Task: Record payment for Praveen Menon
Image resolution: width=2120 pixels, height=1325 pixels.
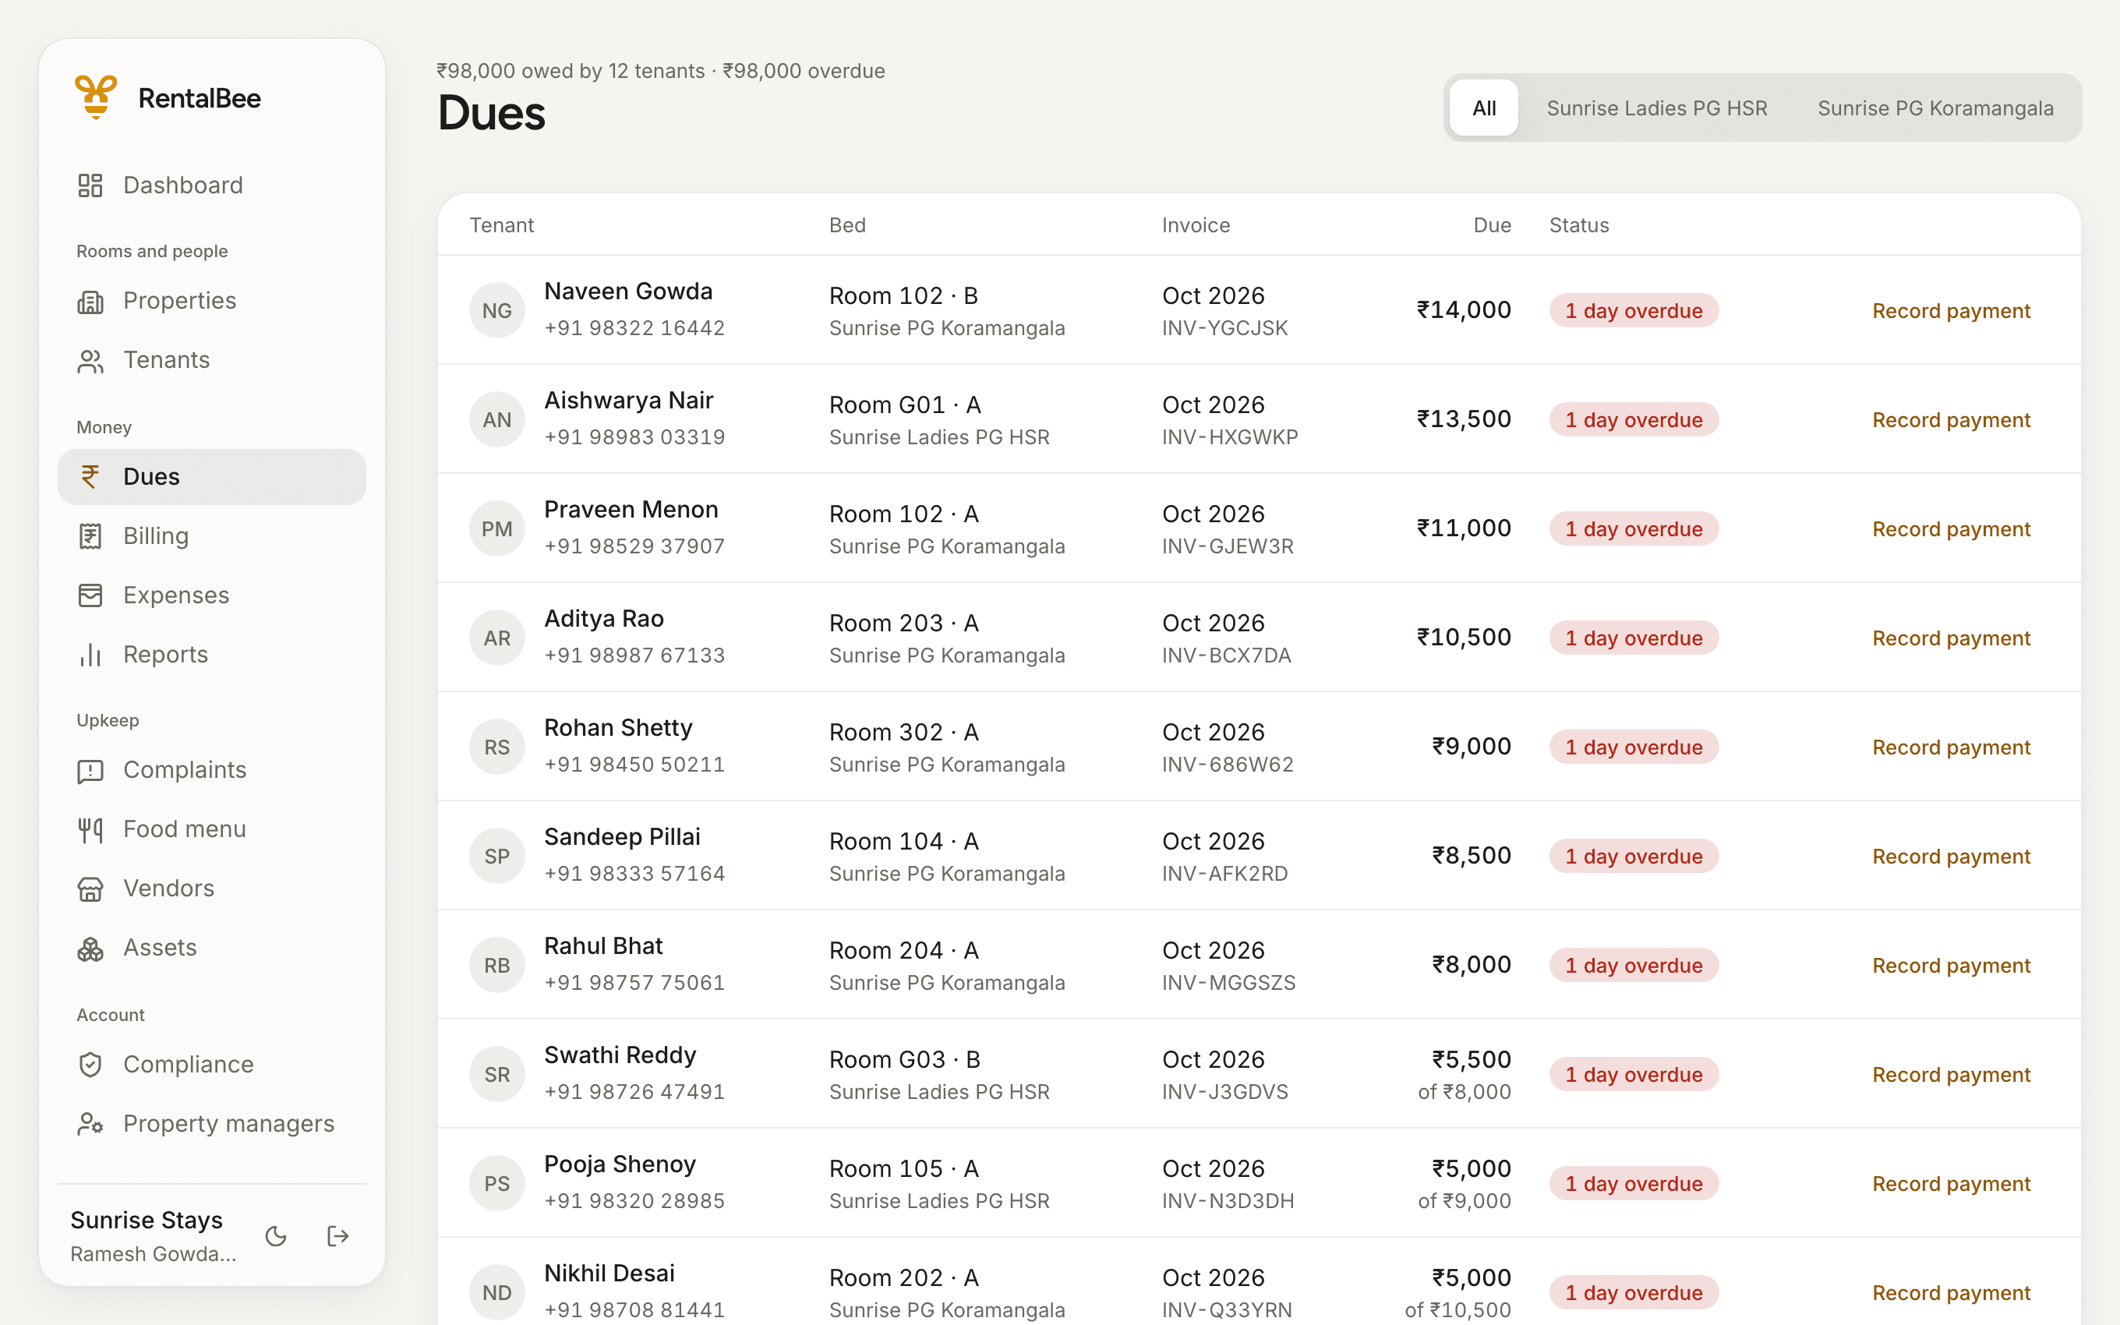Action: (x=1951, y=529)
